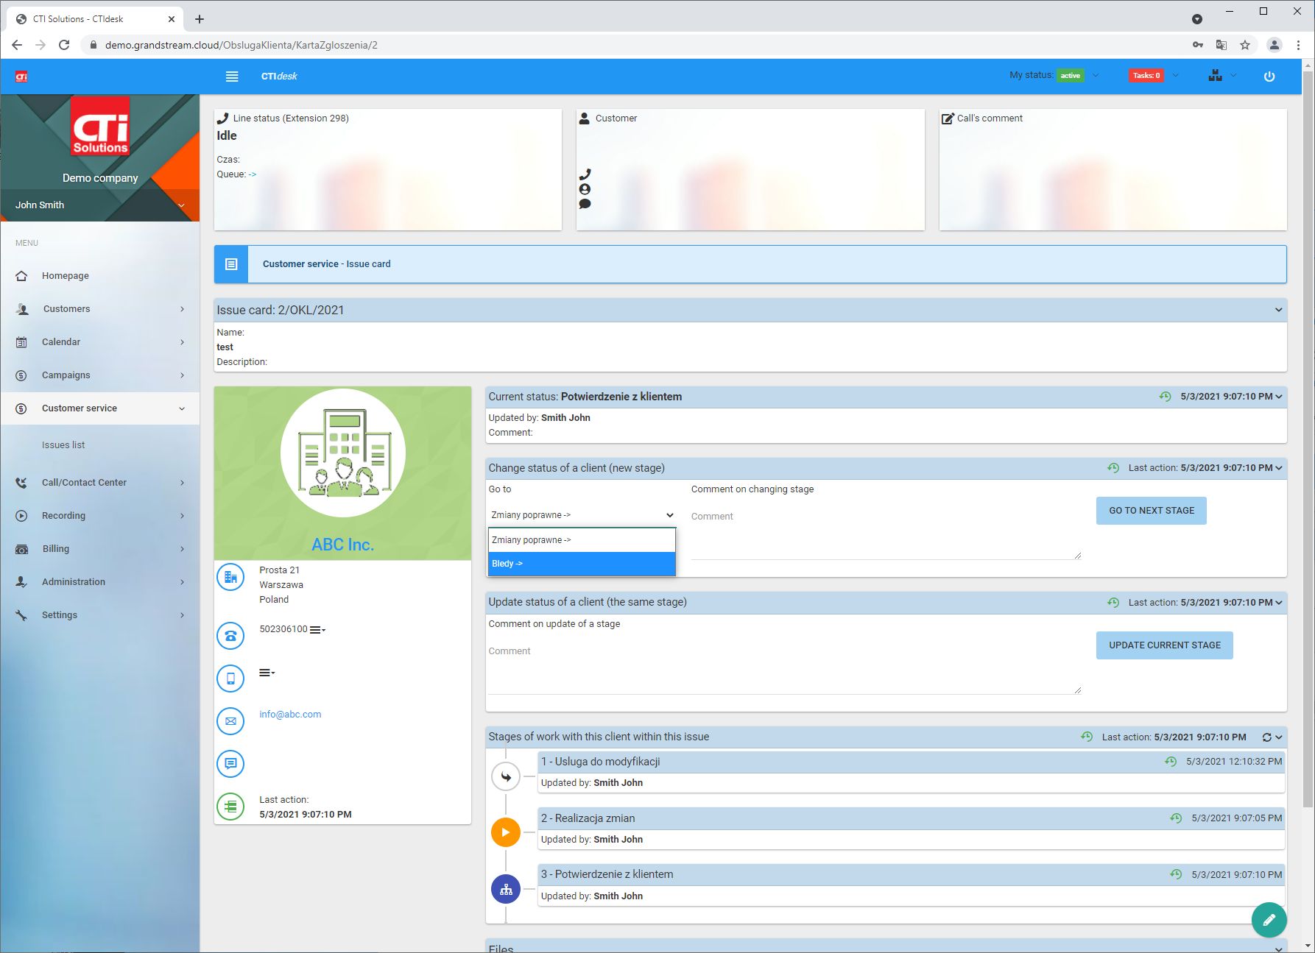Click the green floating edit pencil button
1315x953 pixels.
[x=1269, y=920]
